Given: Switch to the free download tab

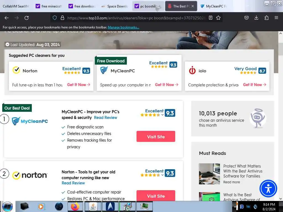Looking at the screenshot, I should click(x=82, y=6).
